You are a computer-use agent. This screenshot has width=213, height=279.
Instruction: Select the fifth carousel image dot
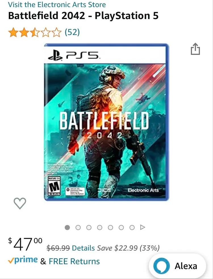[110, 227]
